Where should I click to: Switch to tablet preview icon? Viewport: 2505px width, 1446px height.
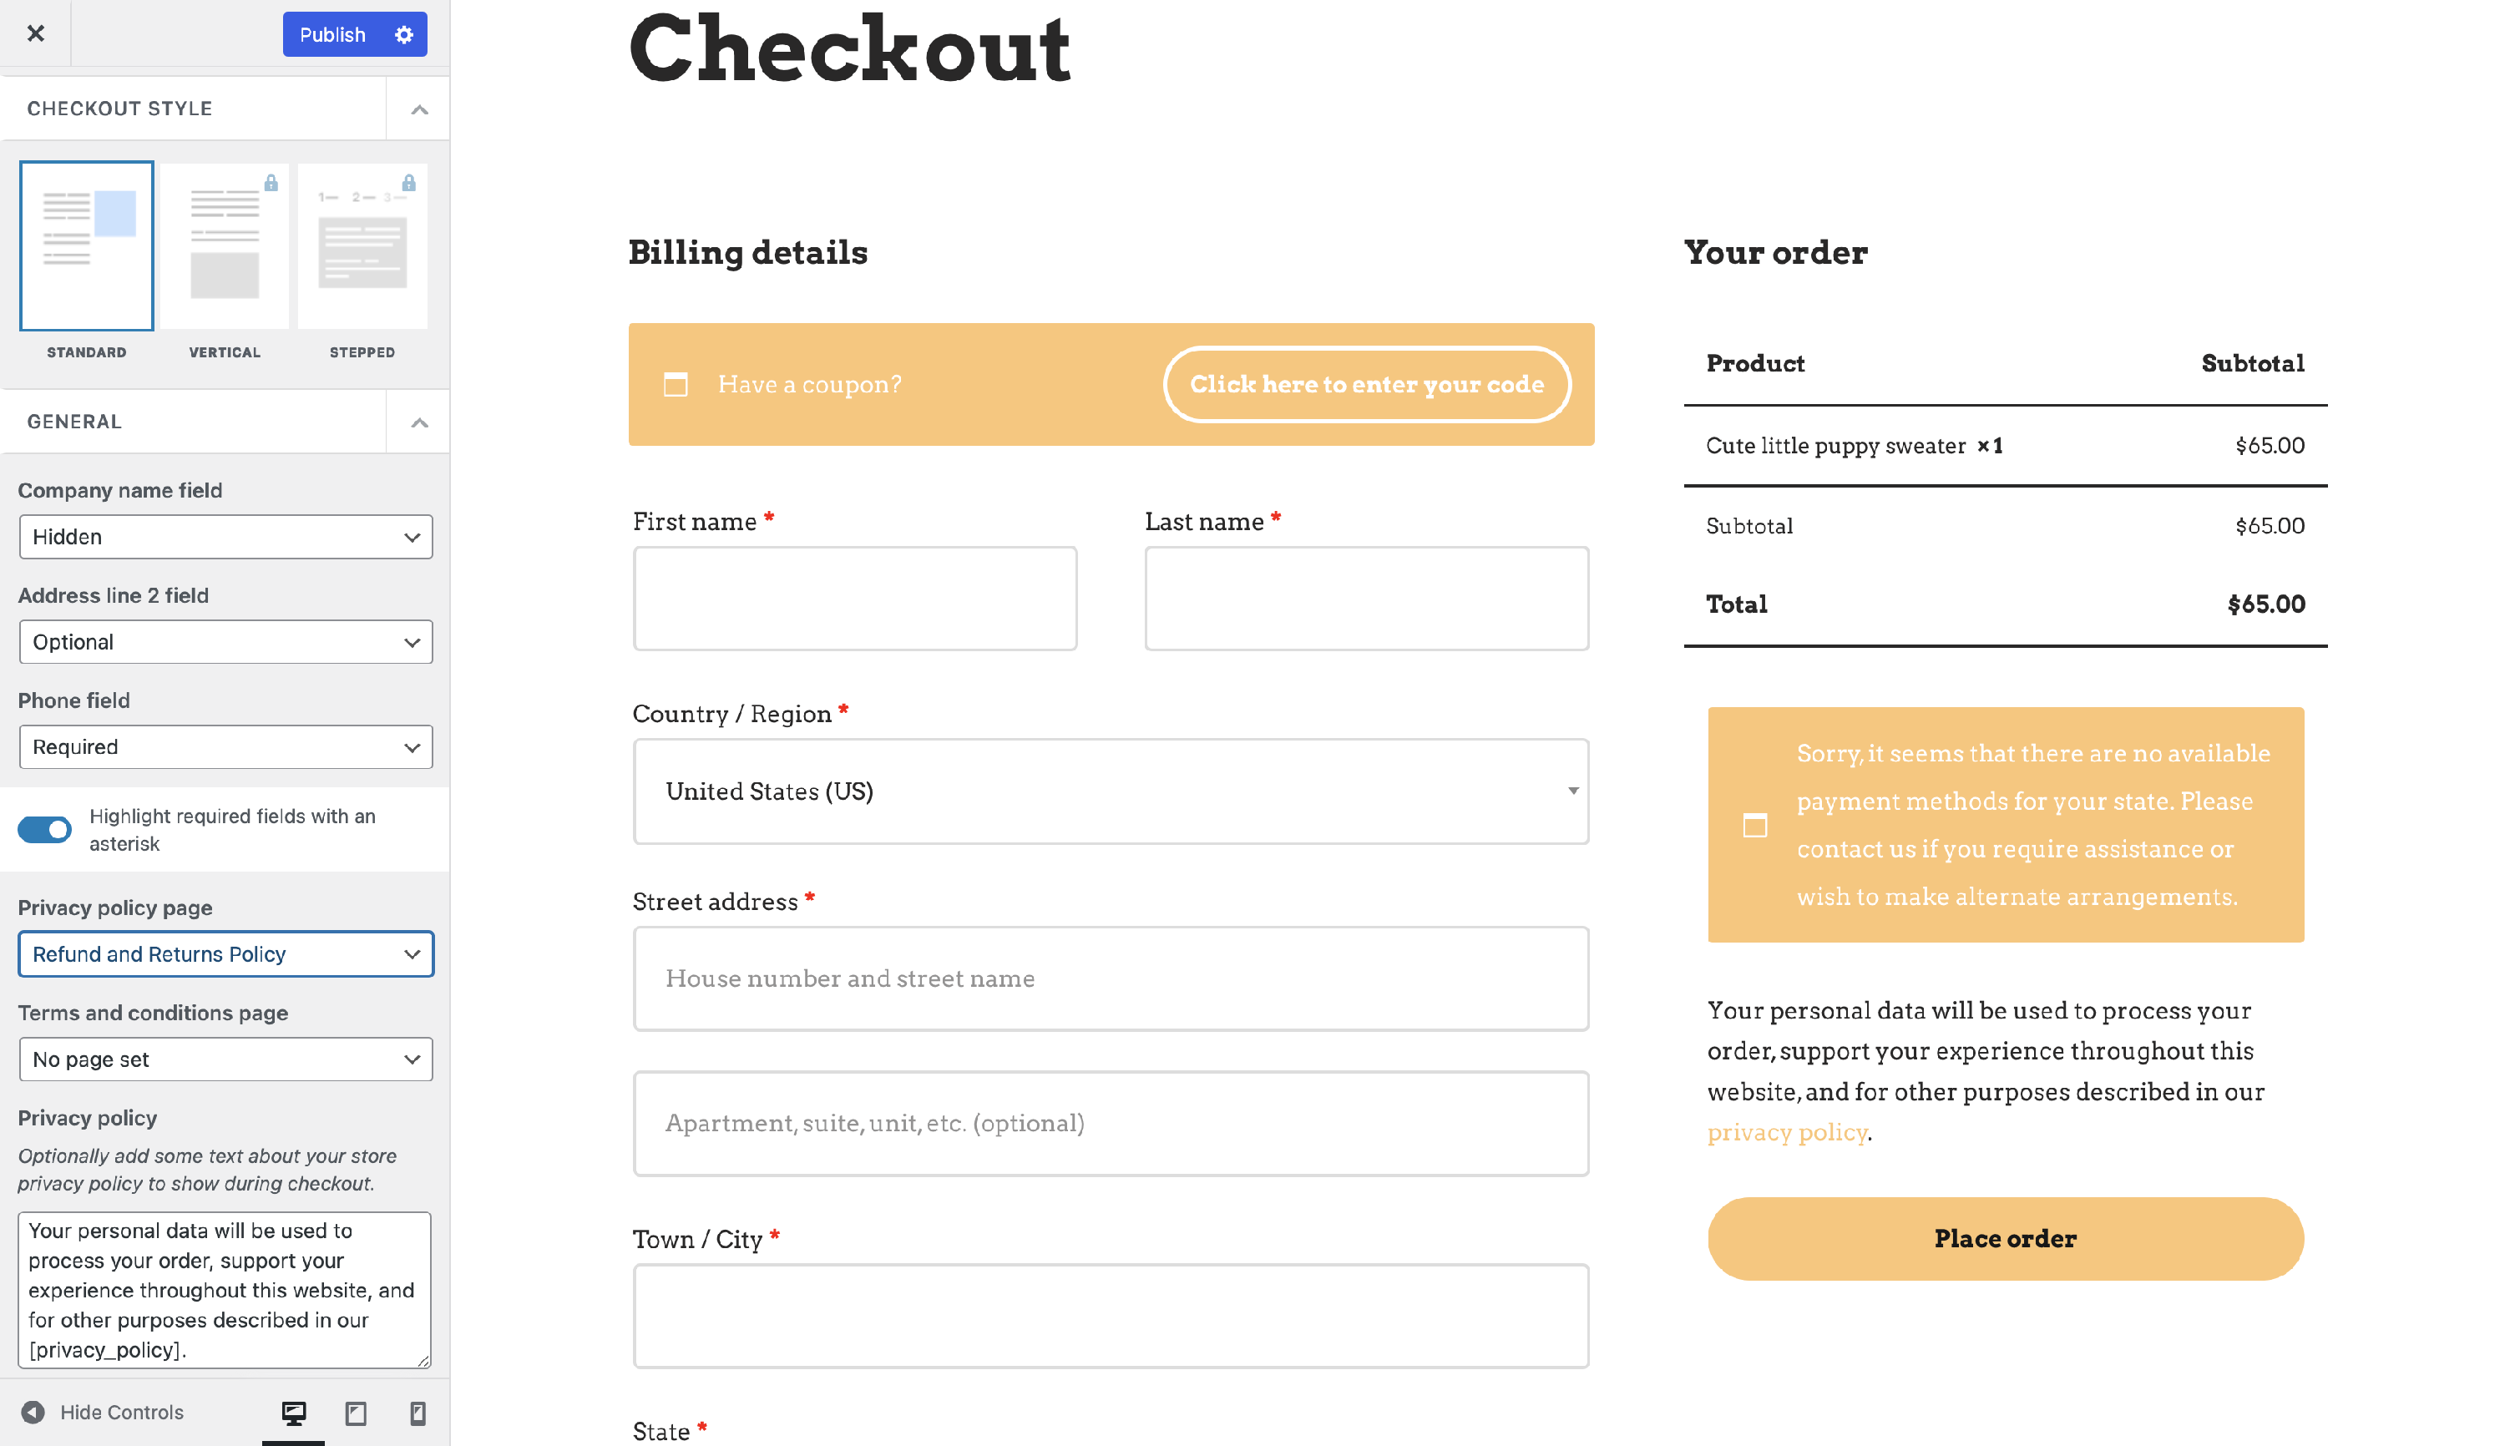(356, 1413)
